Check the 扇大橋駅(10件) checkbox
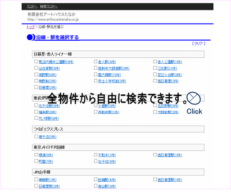This screenshot has width=231, height=192. tap(95, 75)
